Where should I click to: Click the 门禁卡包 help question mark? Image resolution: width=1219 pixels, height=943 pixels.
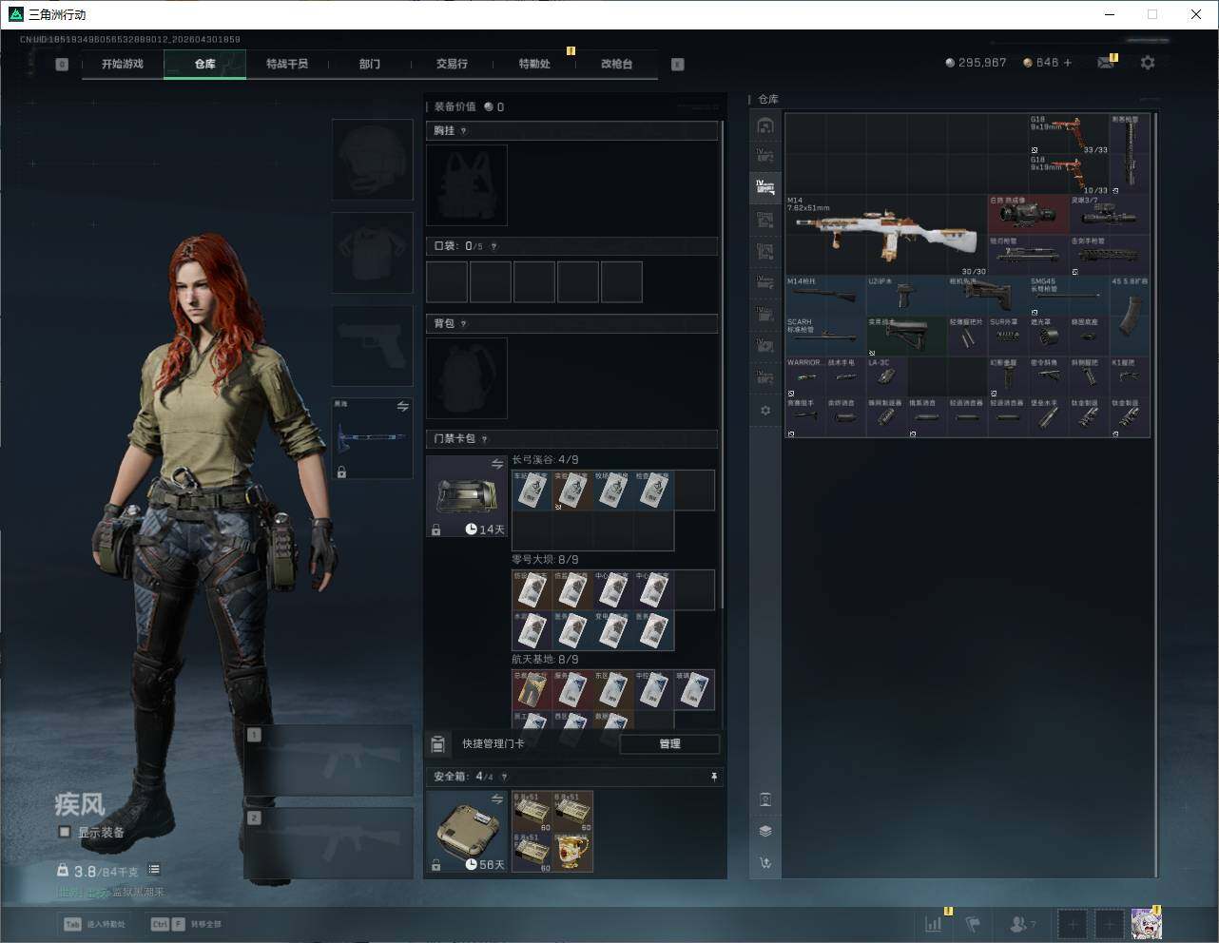(485, 439)
